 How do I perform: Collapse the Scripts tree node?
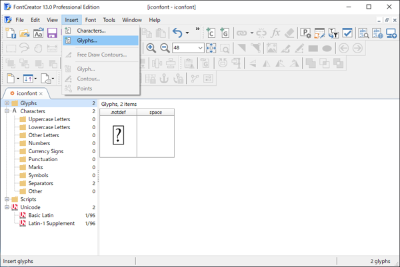[x=7, y=199]
